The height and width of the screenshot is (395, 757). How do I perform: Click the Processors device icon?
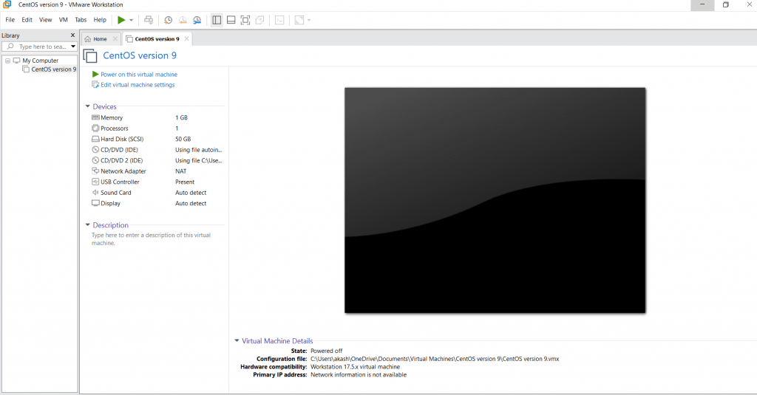click(x=95, y=128)
